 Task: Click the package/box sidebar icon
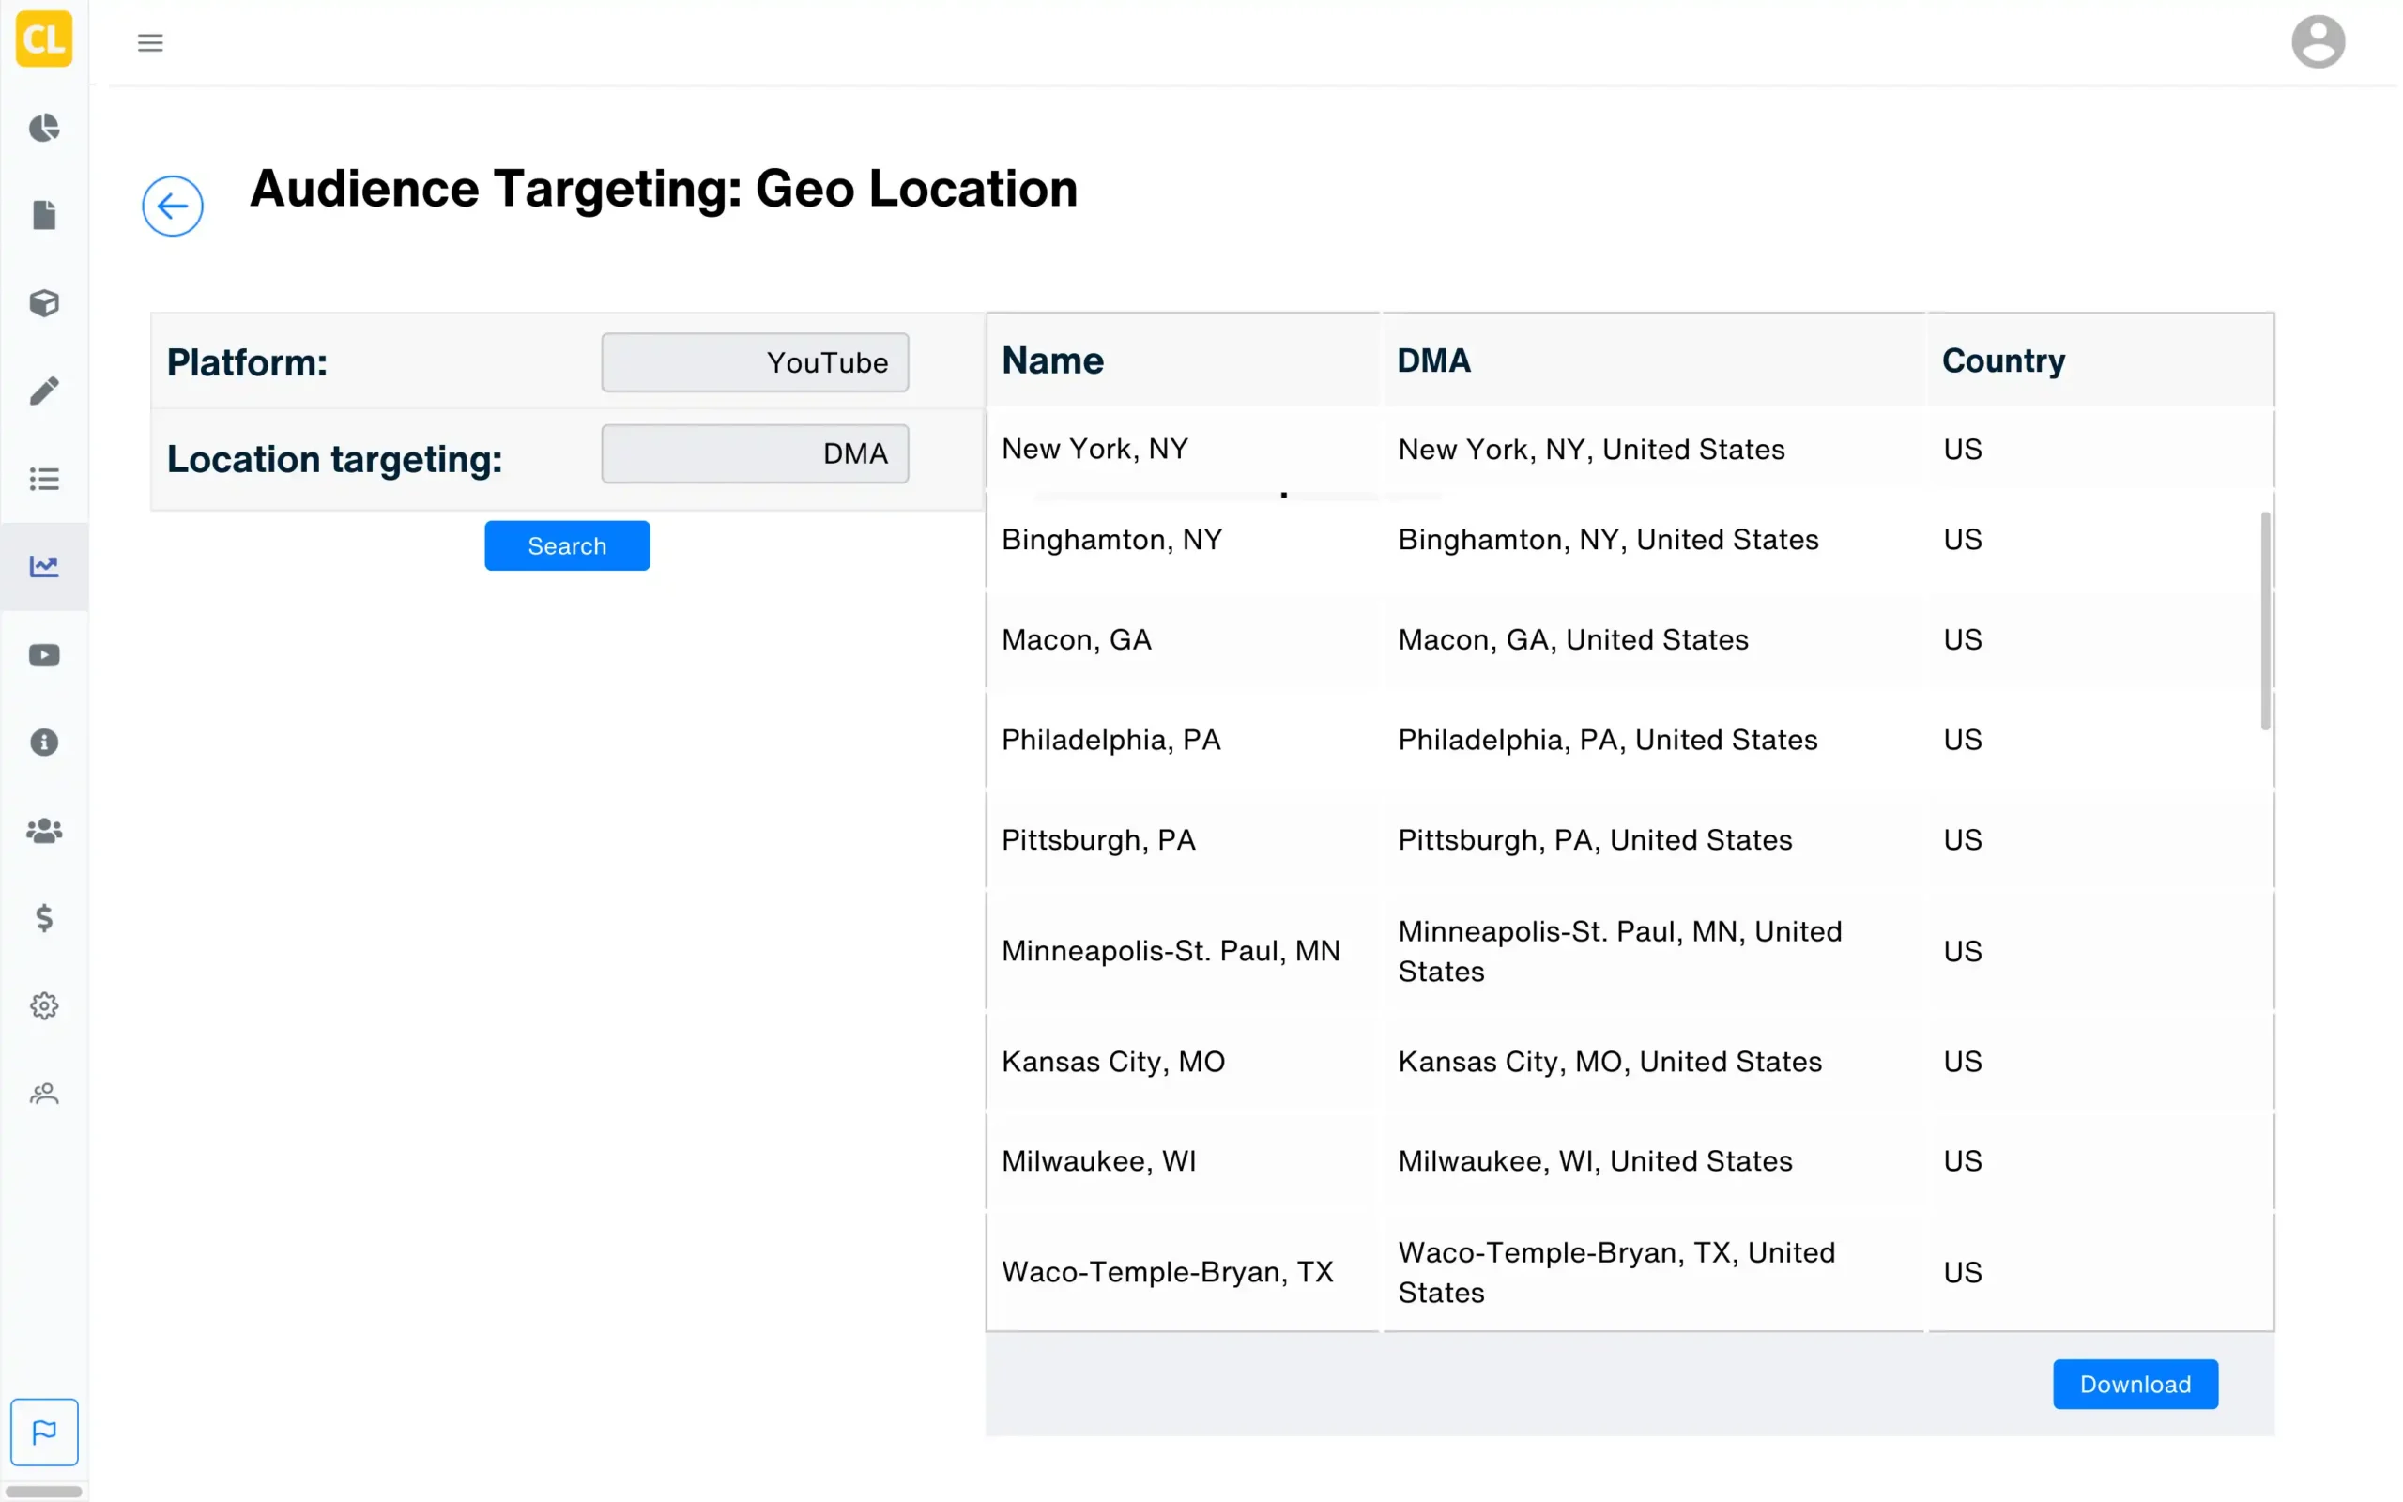44,303
